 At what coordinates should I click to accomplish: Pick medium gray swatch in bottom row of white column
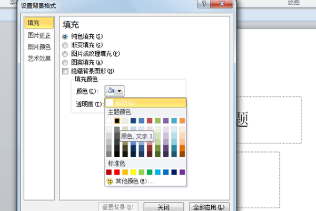[x=109, y=154]
